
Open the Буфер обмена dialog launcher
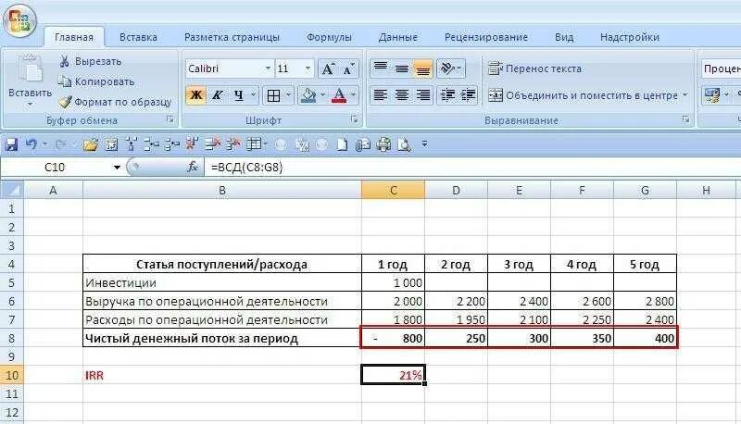(x=170, y=120)
